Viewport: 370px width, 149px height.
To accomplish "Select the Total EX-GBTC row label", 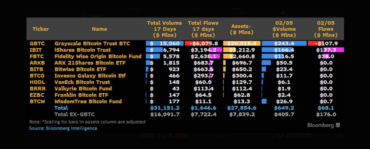I will (x=74, y=114).
